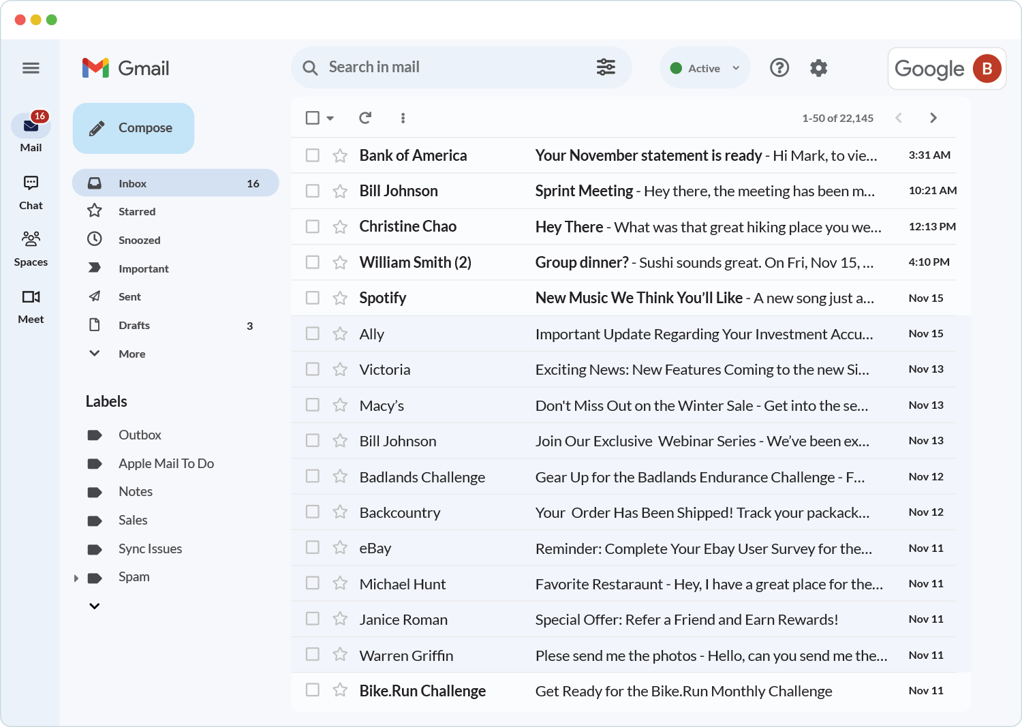Open the main menu hamburger icon

(31, 68)
